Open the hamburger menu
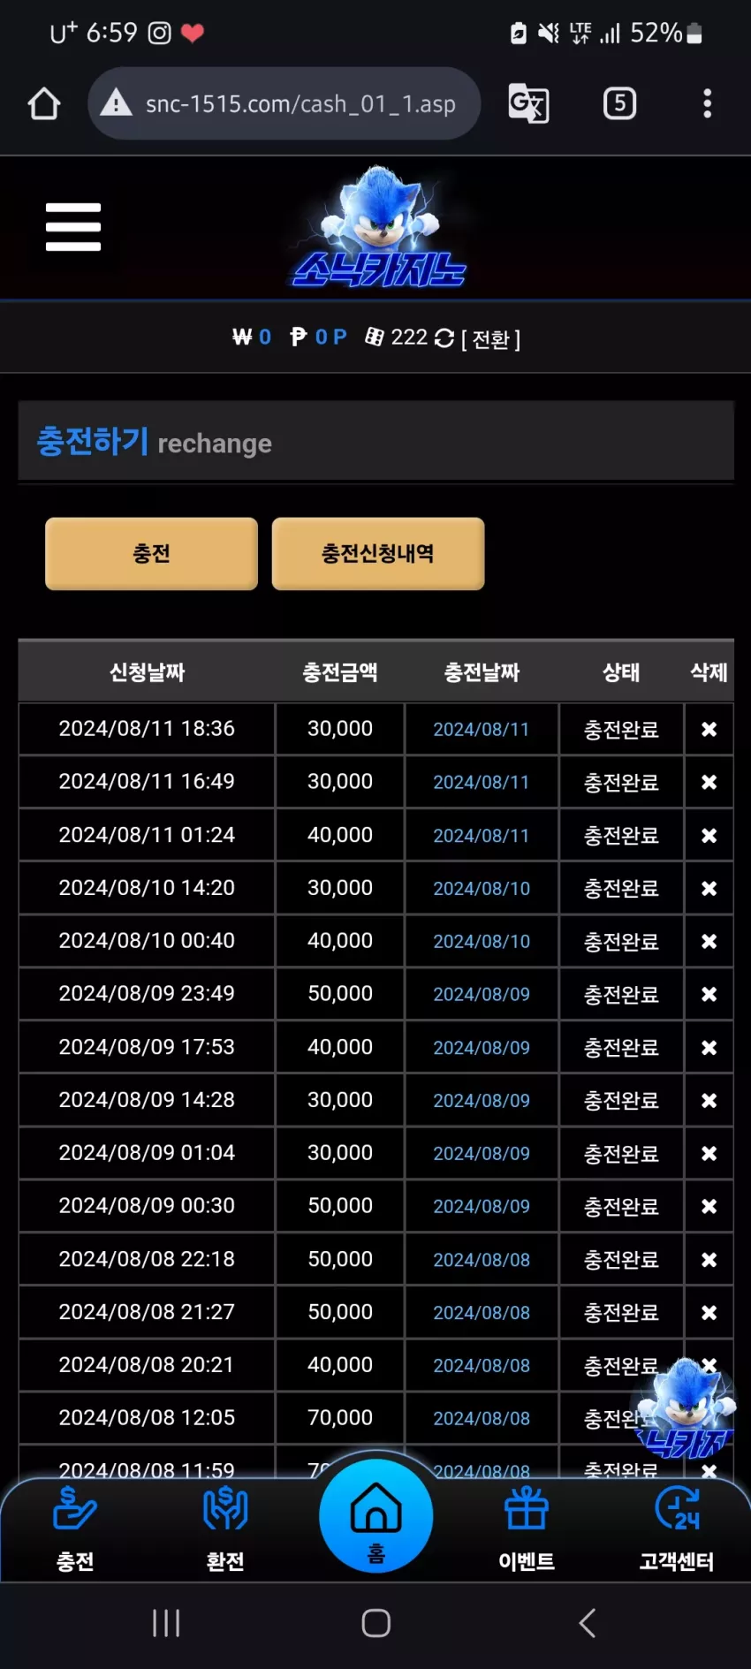The image size is (751, 1669). pyautogui.click(x=73, y=227)
